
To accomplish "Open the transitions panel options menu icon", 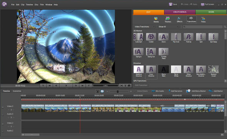I will point(225,27).
